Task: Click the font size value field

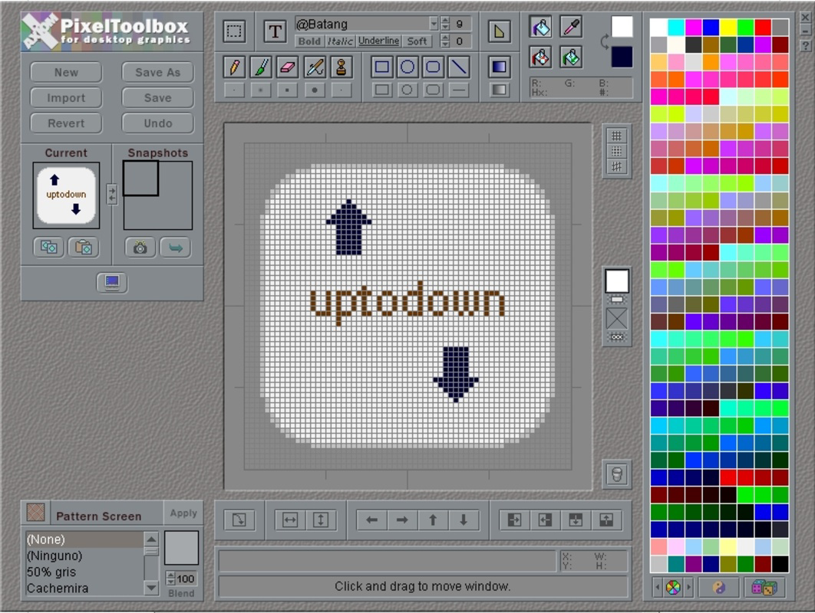Action: tap(460, 23)
